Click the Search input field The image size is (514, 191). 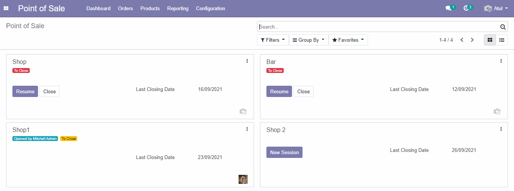tap(376, 27)
